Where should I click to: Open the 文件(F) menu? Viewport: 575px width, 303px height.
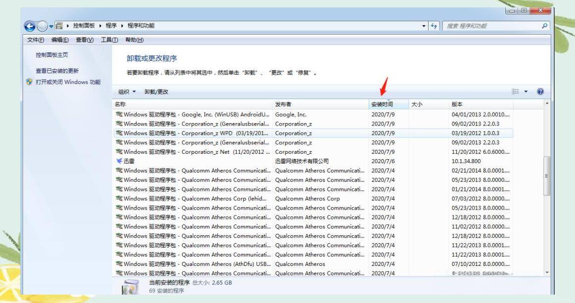tap(34, 40)
